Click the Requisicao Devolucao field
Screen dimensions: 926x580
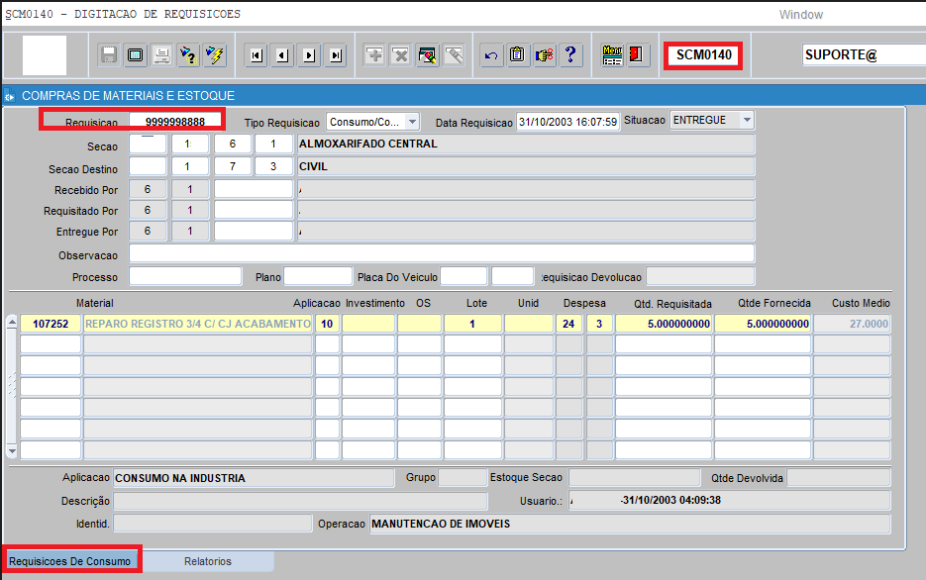point(700,276)
